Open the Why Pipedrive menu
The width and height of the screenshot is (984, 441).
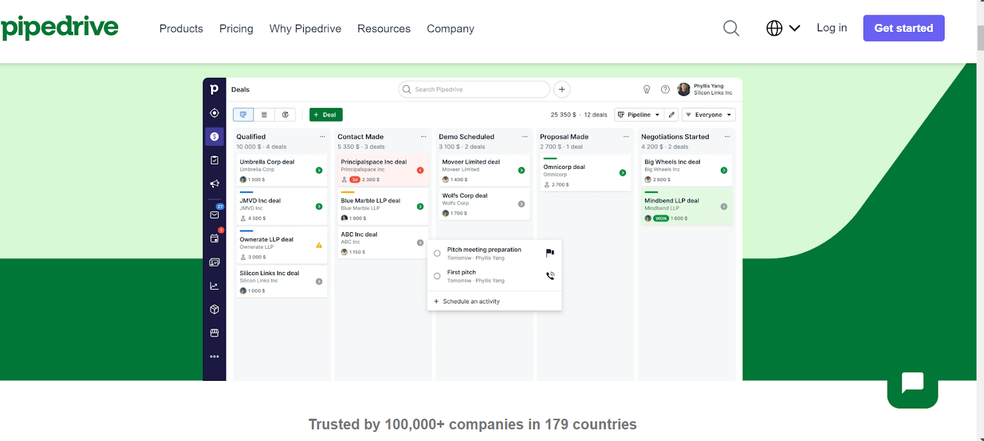tap(305, 29)
